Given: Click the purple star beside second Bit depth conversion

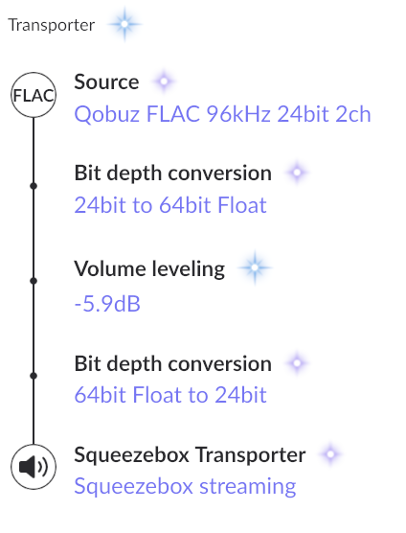Looking at the screenshot, I should 297,363.
